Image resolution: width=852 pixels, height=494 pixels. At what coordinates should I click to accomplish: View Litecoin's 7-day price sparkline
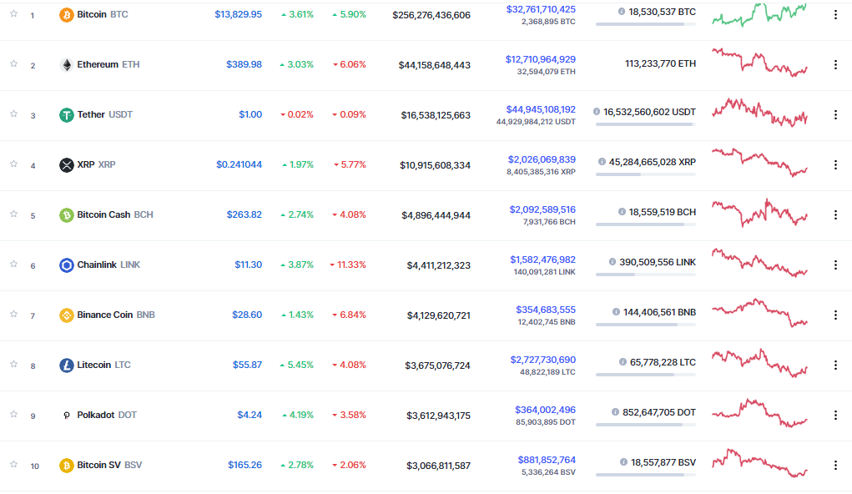point(759,363)
